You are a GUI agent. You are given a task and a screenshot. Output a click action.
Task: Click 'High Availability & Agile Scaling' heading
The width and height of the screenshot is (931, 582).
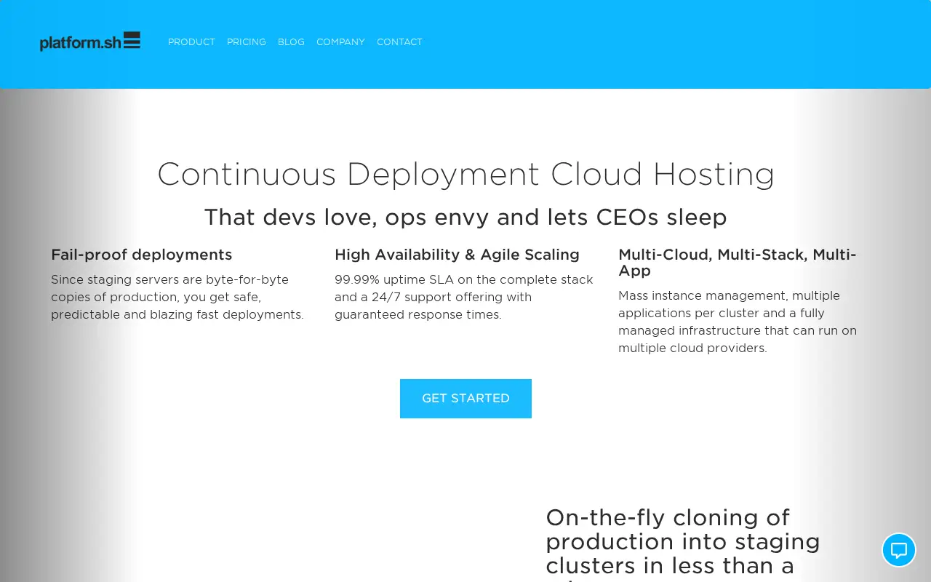(457, 255)
